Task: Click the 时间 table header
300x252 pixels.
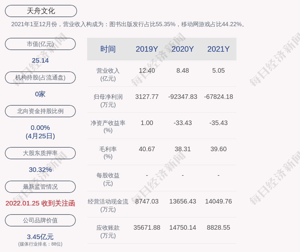Action: click(x=108, y=49)
